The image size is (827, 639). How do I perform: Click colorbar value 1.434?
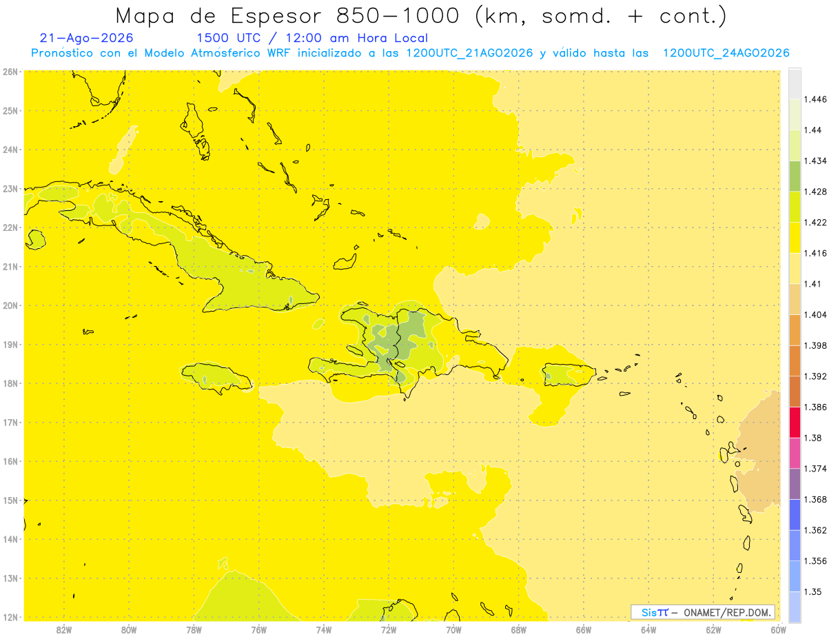coord(815,161)
